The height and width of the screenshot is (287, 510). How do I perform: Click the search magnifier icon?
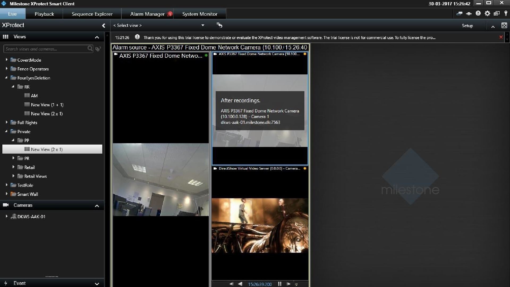pyautogui.click(x=90, y=49)
